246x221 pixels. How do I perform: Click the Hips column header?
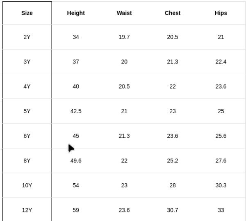tap(221, 13)
